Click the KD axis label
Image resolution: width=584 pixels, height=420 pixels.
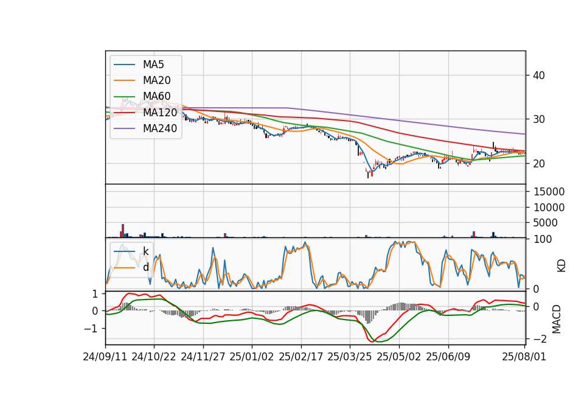click(x=561, y=265)
